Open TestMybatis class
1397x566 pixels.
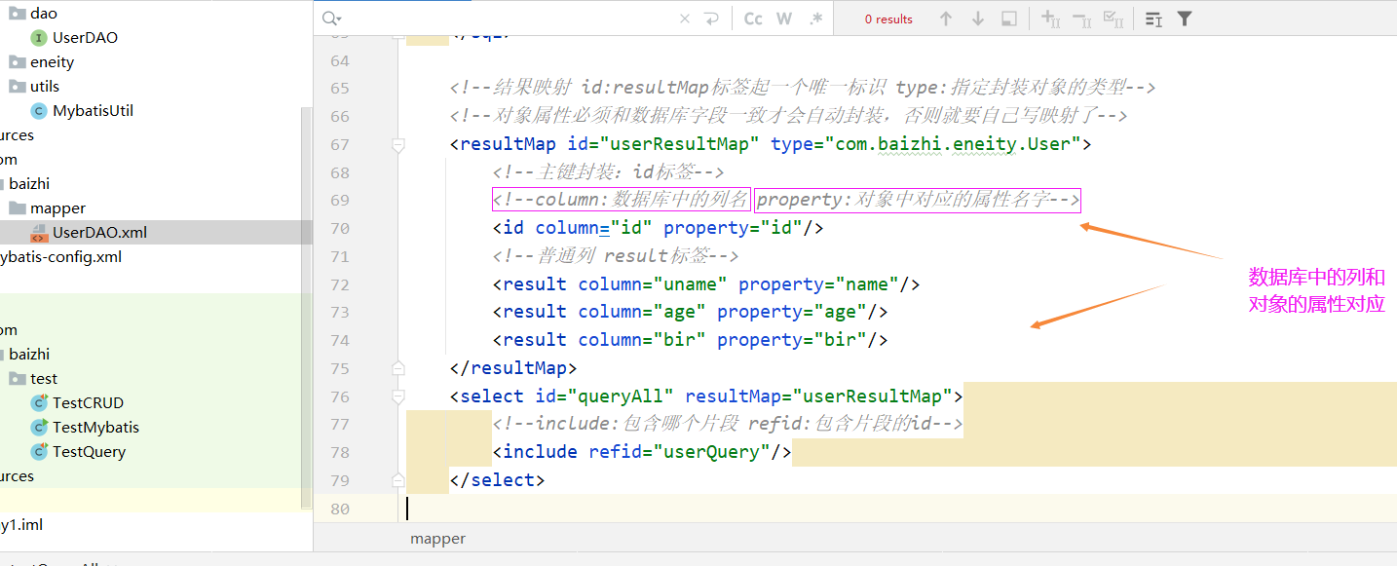coord(95,428)
